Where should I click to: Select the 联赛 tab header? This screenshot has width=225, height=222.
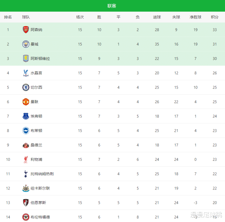coord(112,6)
